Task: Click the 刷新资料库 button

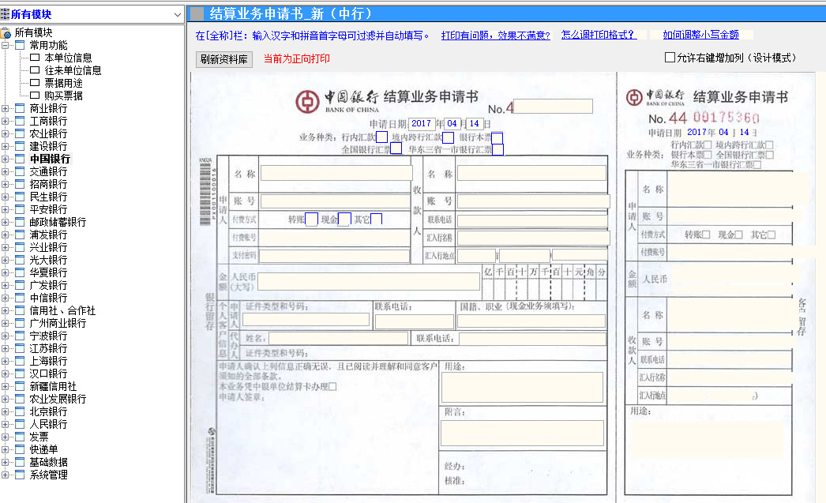Action: click(224, 59)
